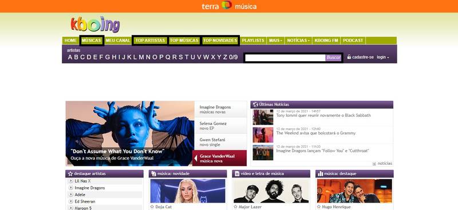
Task: Click the Kboing rainbow logo
Action: (95, 24)
